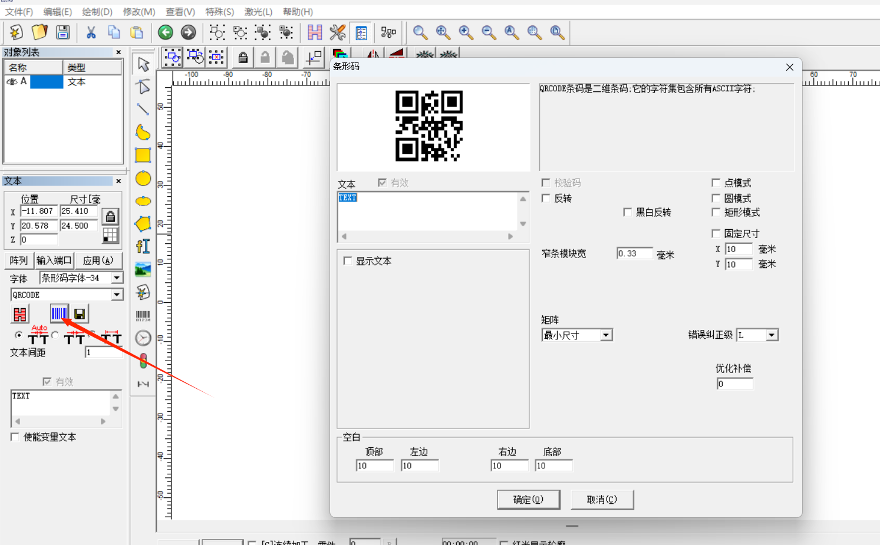Select the yellow rectangle drawing tool

click(x=143, y=156)
